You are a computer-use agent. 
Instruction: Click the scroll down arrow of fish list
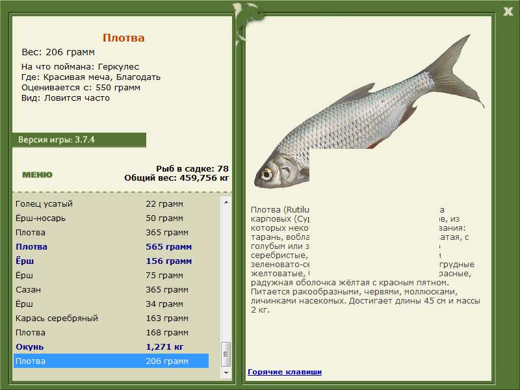click(226, 372)
